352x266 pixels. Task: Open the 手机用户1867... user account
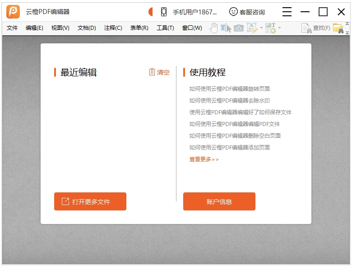(x=195, y=12)
